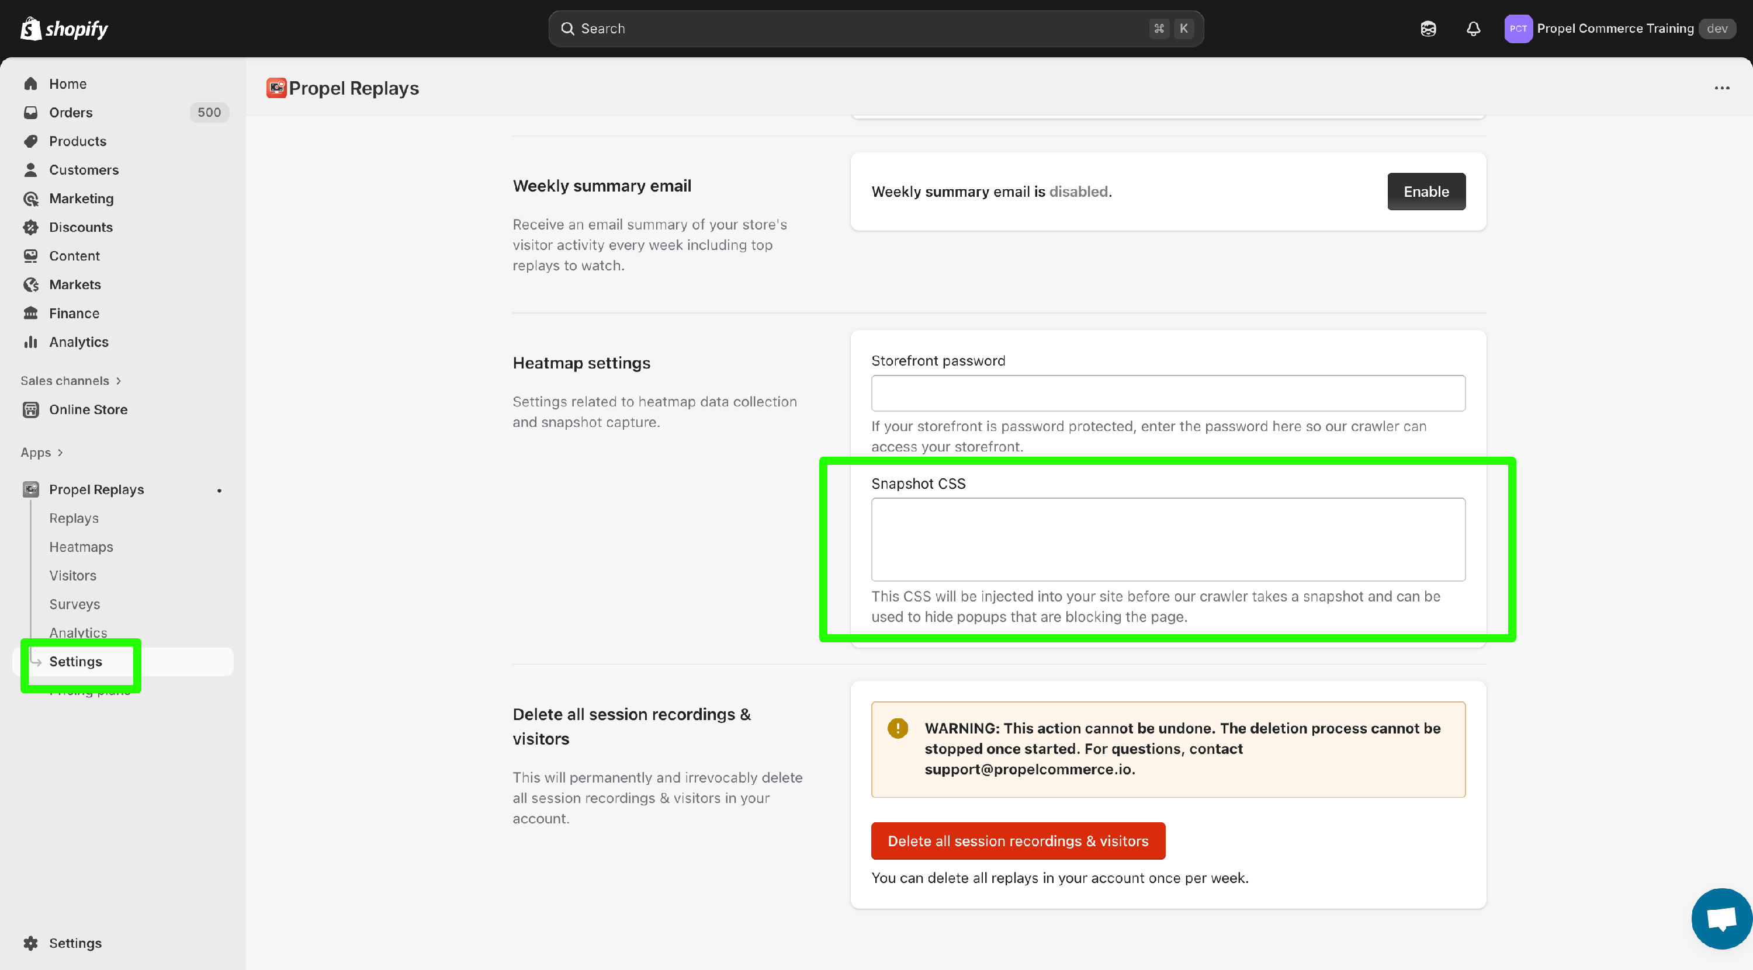Open the Sidekick assistant icon
1753x970 pixels.
point(1428,29)
